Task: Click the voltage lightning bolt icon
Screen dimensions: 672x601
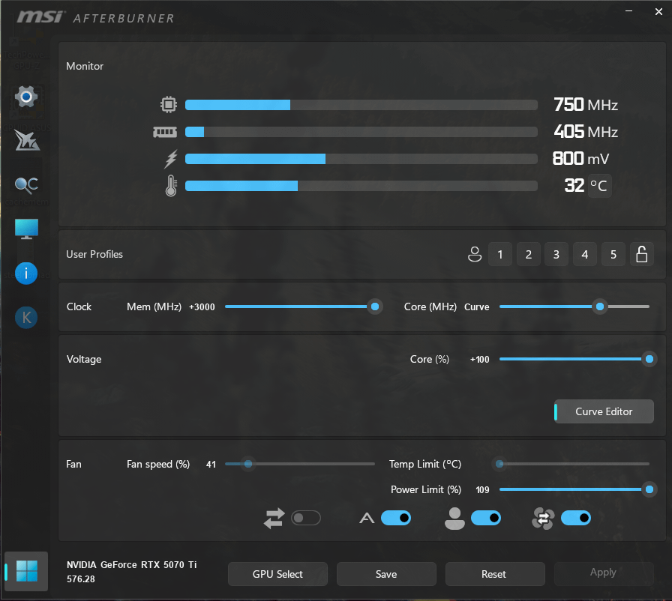Action: (171, 159)
